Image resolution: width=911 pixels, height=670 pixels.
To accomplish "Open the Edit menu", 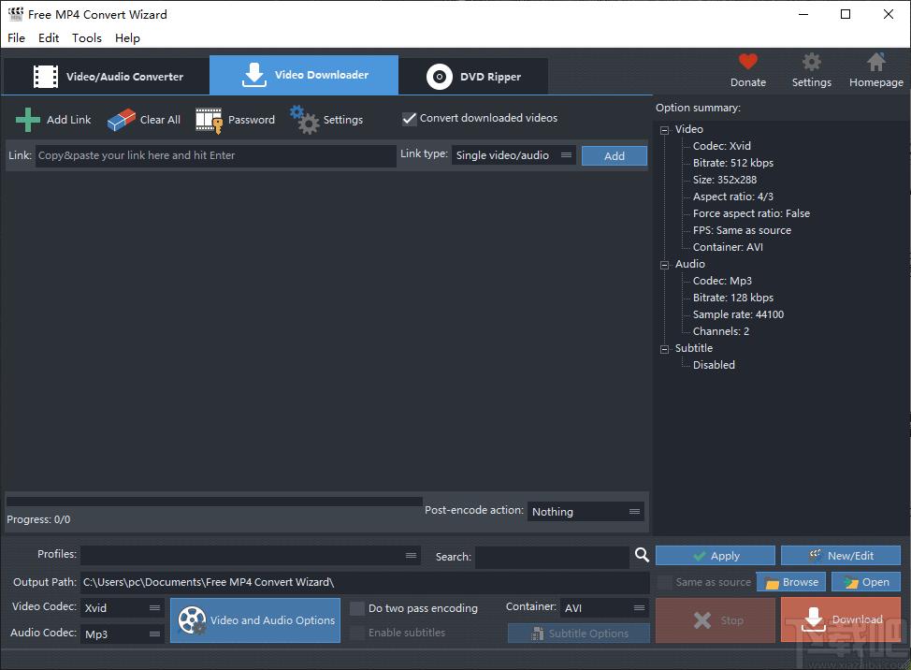I will 49,37.
